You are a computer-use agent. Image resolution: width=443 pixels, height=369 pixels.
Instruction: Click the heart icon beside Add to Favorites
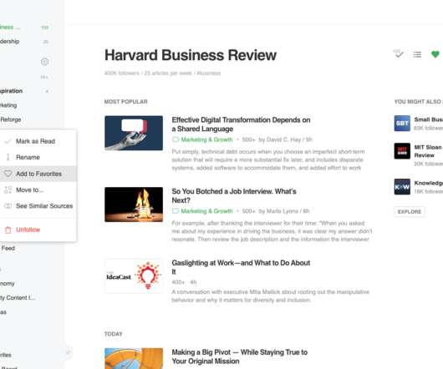[8, 174]
